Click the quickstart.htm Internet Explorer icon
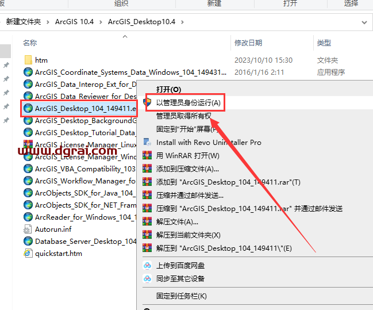The height and width of the screenshot is (310, 373). pyautogui.click(x=28, y=253)
